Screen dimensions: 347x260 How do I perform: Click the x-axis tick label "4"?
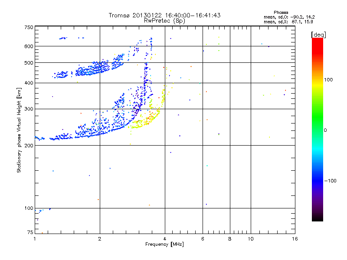tap(165, 239)
